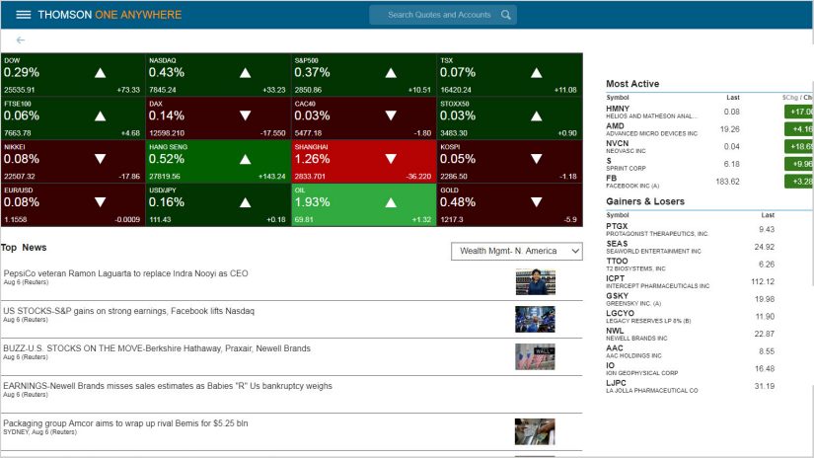814x458 pixels.
Task: Select PTGX Protagonist Therapeutics row
Action: (691, 230)
